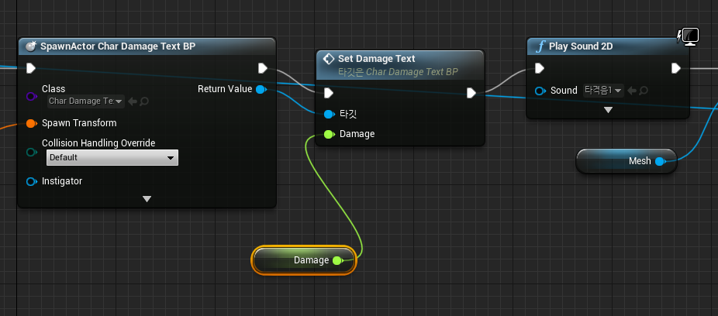Use selected asset arrow beside Sound dropdown
Image resolution: width=718 pixels, height=316 pixels.
pyautogui.click(x=632, y=91)
